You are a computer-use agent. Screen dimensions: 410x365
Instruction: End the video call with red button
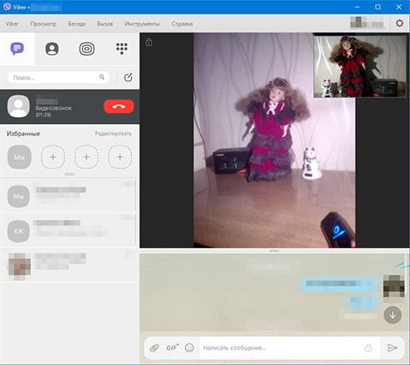pyautogui.click(x=119, y=107)
